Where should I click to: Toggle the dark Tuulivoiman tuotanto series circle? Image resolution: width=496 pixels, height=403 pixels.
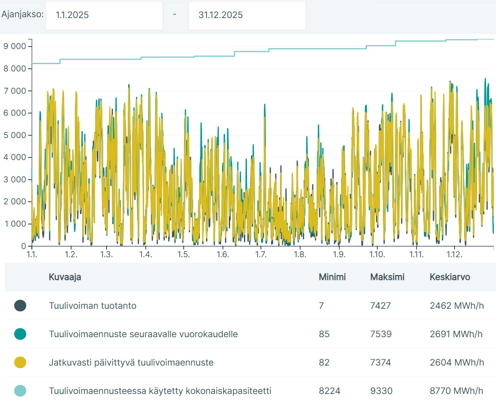point(20,306)
